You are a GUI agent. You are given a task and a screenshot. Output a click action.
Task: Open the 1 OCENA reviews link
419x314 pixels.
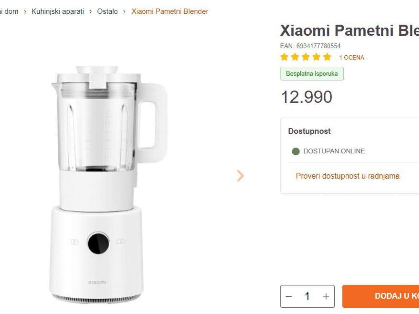[352, 58]
